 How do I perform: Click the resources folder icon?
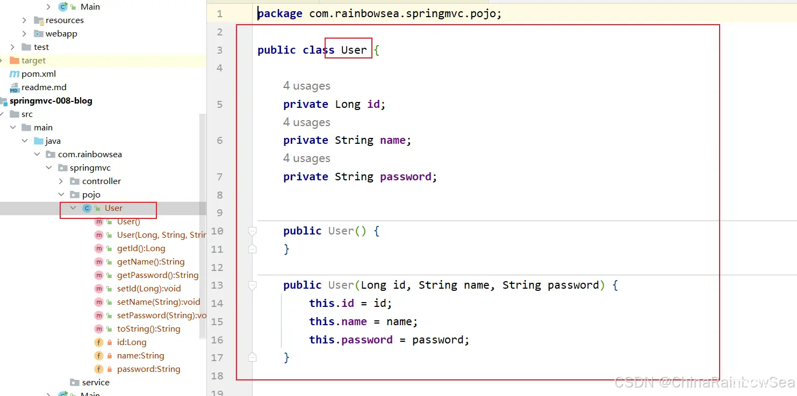point(39,20)
